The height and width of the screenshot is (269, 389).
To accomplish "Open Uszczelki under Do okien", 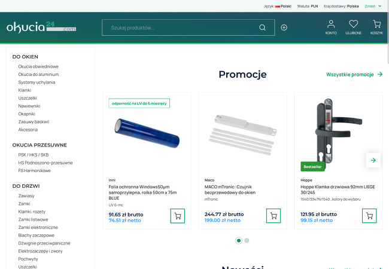I will coord(28,98).
